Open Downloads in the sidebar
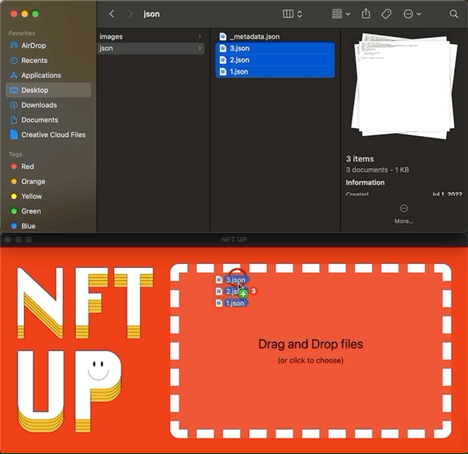Viewport: 468px width, 454px height. coord(48,105)
